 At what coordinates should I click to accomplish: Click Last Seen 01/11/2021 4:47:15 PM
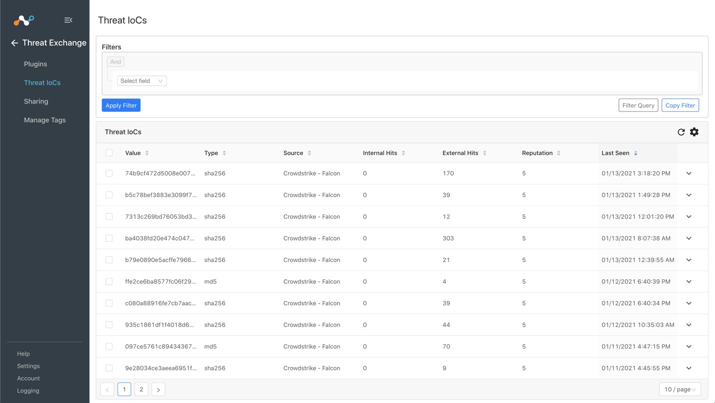tap(636, 346)
